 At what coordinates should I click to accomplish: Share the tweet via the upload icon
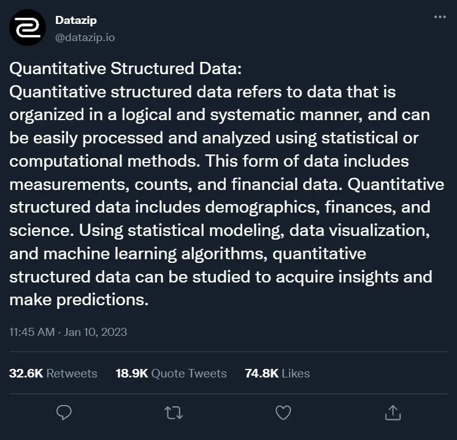tap(393, 412)
